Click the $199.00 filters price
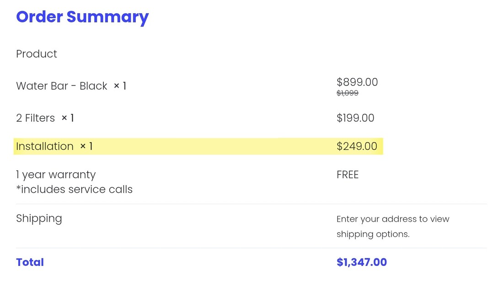Image resolution: width=503 pixels, height=281 pixels. point(355,118)
